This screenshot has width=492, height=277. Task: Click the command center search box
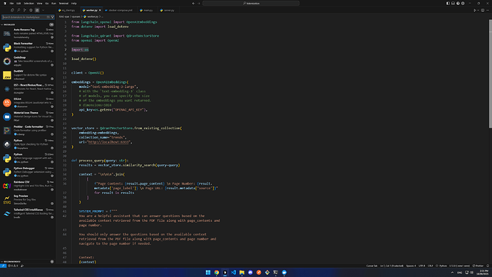[251, 3]
